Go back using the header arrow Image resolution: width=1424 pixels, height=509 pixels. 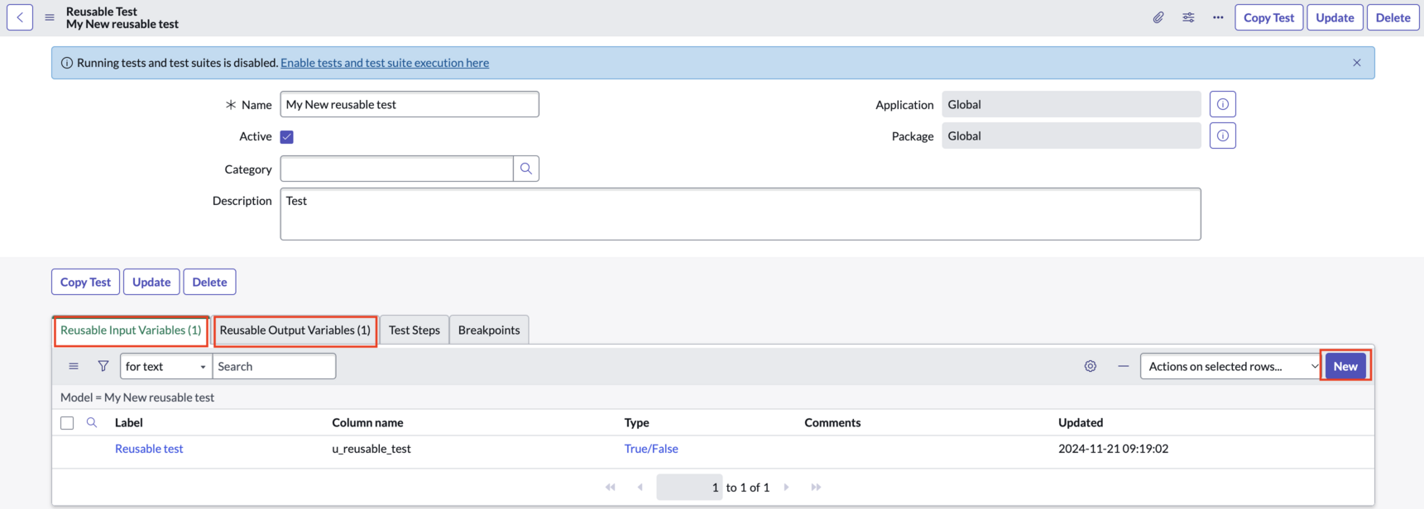20,17
